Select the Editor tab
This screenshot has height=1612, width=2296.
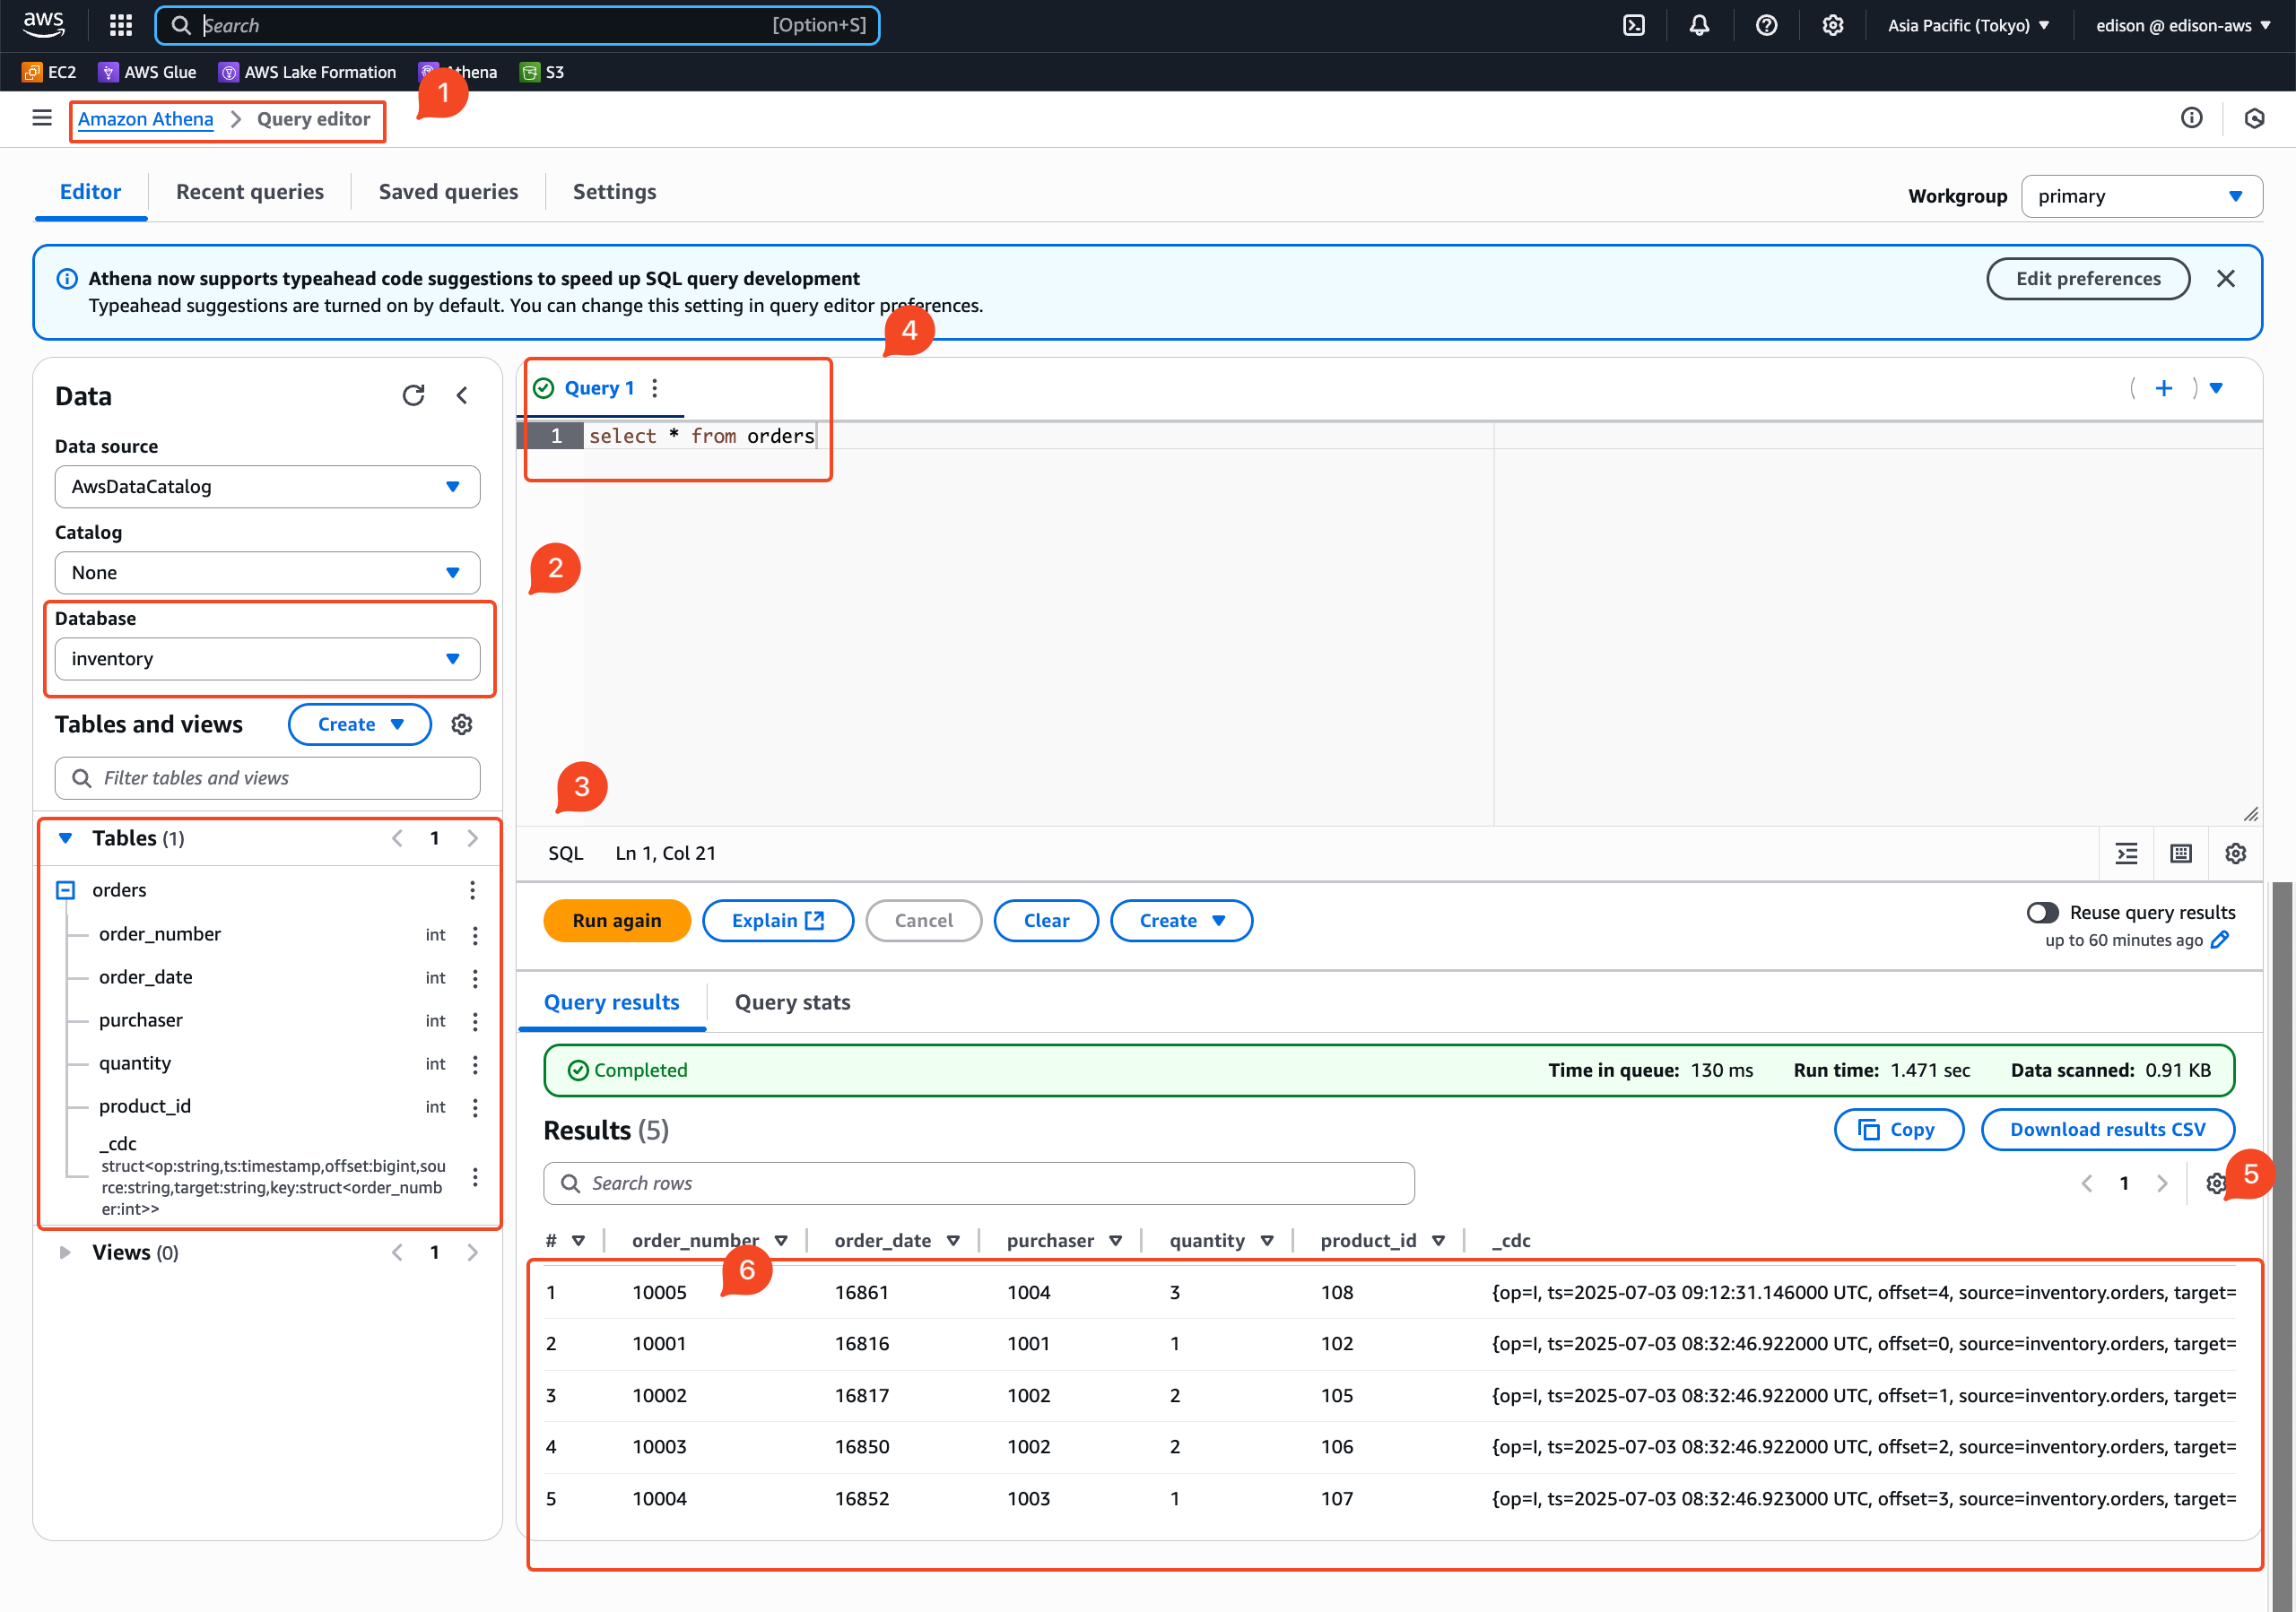coord(90,191)
